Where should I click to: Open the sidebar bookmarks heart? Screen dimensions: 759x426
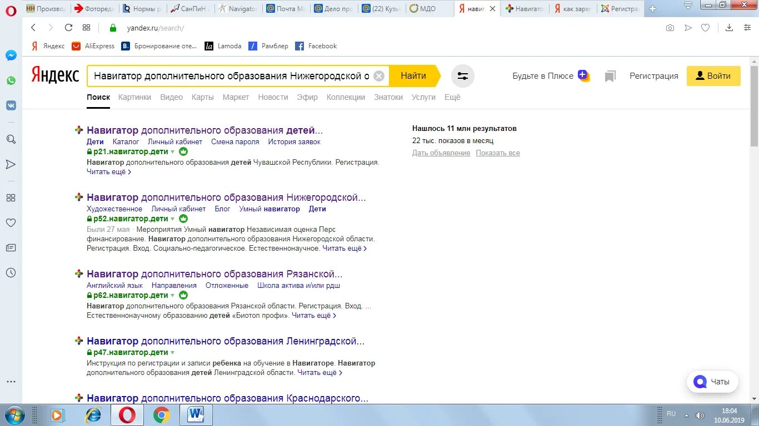pyautogui.click(x=11, y=222)
